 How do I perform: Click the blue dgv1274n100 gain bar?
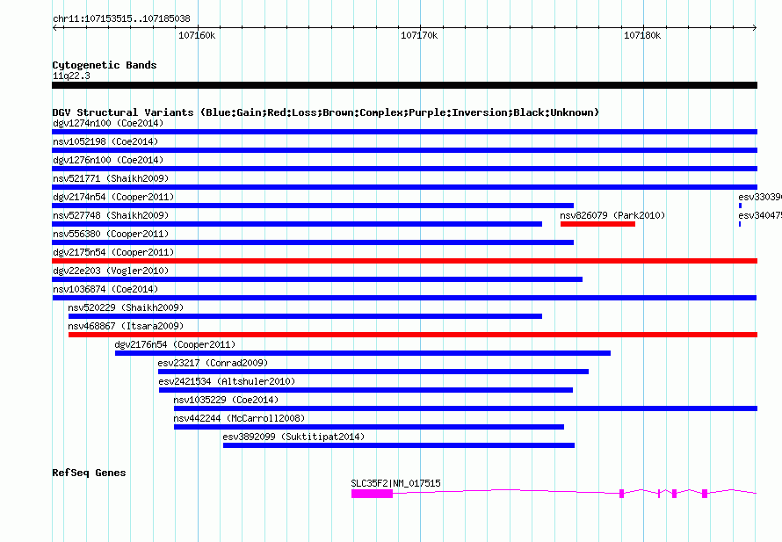[404, 132]
